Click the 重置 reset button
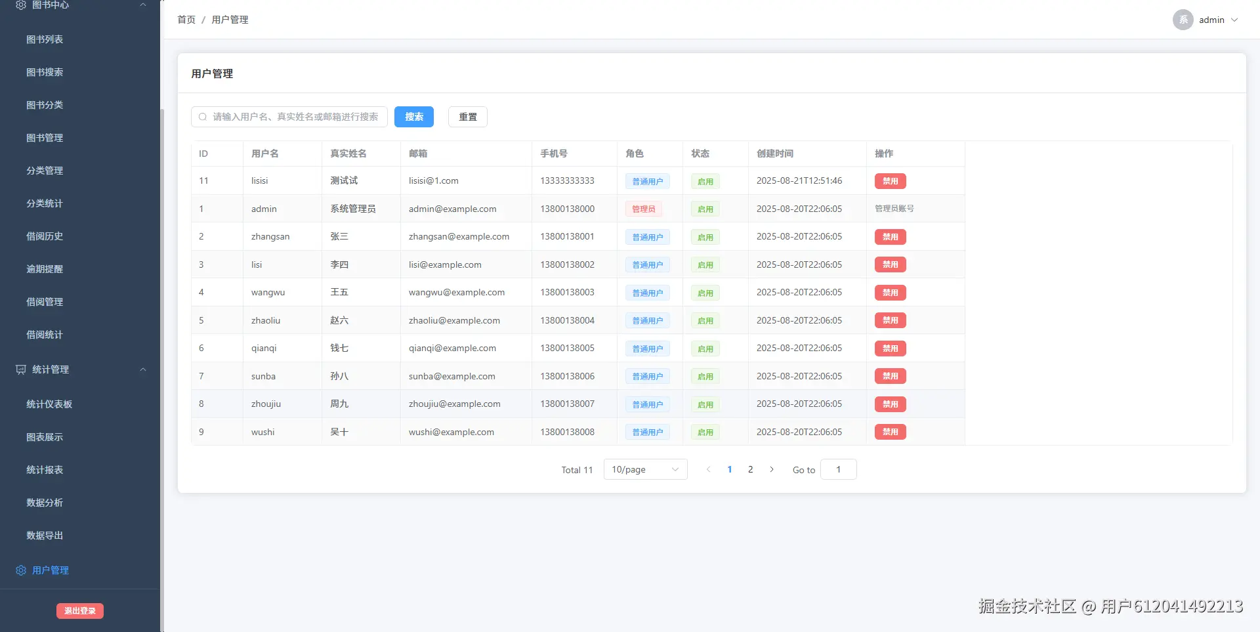Image resolution: width=1260 pixels, height=632 pixels. tap(468, 117)
